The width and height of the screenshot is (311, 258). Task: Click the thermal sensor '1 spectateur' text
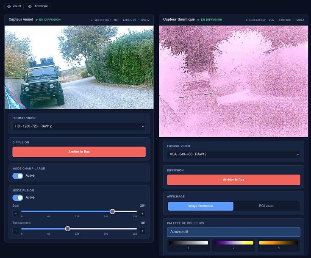pyautogui.click(x=255, y=20)
